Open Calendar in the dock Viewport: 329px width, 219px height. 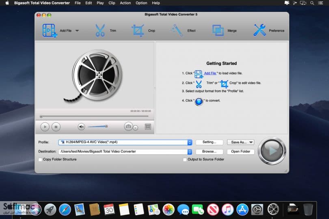coord(109,209)
